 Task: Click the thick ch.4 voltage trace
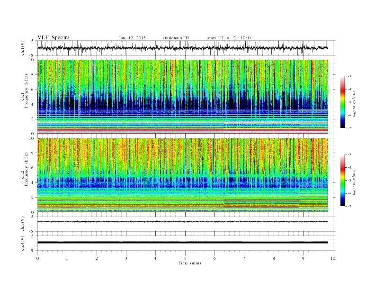coord(183,243)
